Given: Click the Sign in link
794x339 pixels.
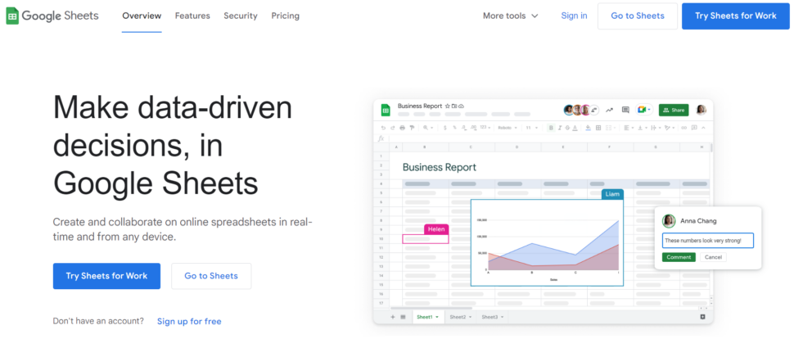Looking at the screenshot, I should click(575, 16).
